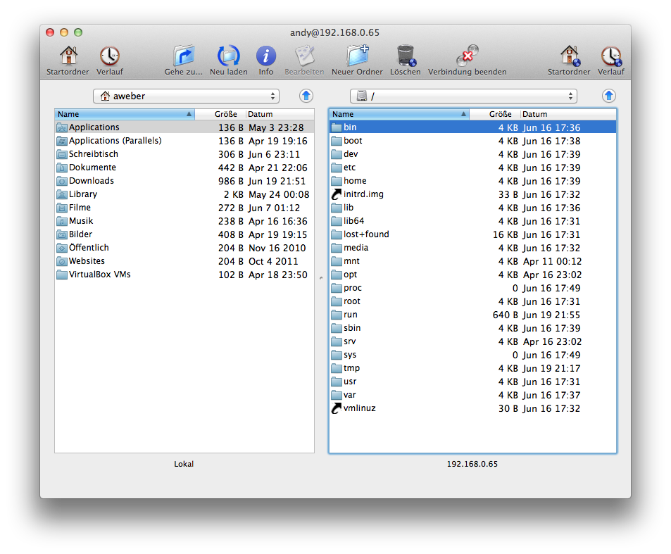Open the local Verlauf history icon

tap(109, 56)
